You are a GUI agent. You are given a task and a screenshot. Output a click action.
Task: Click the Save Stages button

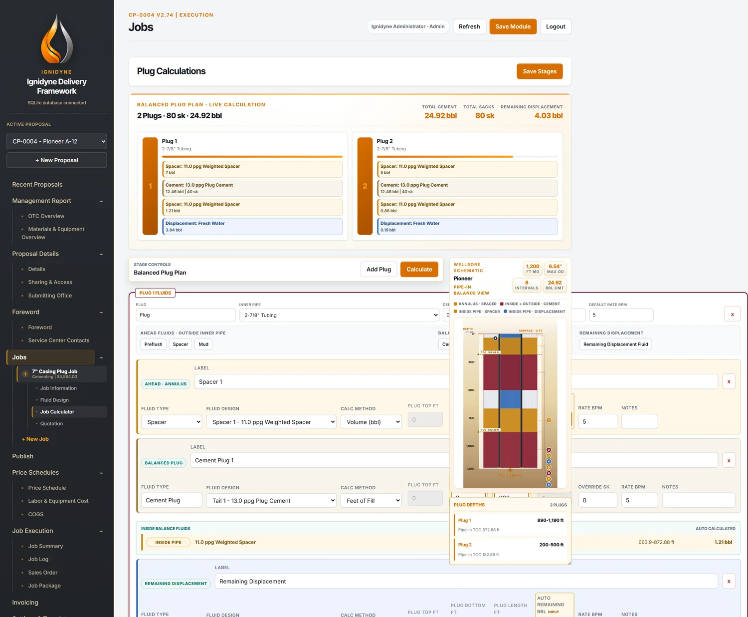[540, 71]
